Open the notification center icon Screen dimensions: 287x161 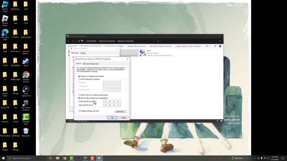point(283,158)
